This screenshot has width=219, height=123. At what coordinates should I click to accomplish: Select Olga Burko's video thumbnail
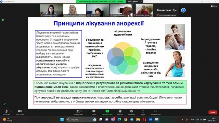point(98,10)
